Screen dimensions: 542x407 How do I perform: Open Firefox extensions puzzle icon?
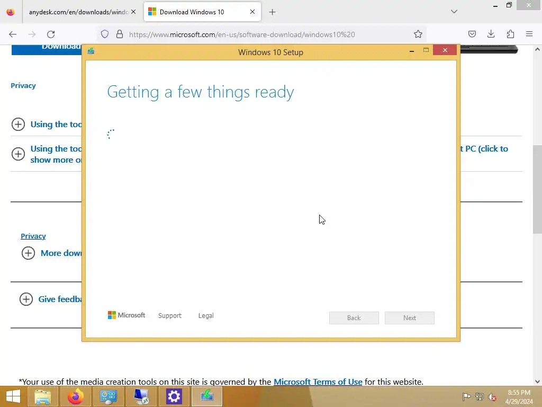tap(510, 34)
